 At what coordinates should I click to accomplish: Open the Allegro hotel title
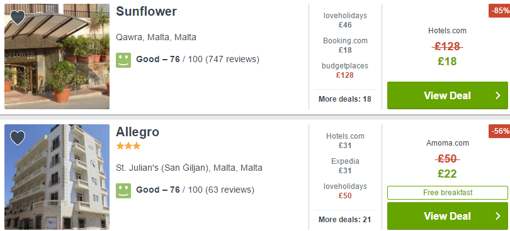(x=138, y=132)
